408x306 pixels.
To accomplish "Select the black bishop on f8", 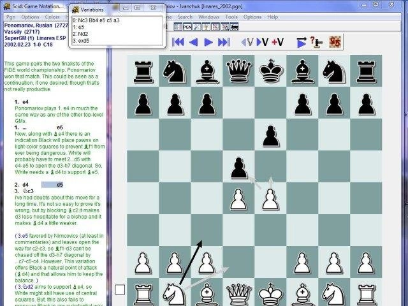I will point(302,71).
